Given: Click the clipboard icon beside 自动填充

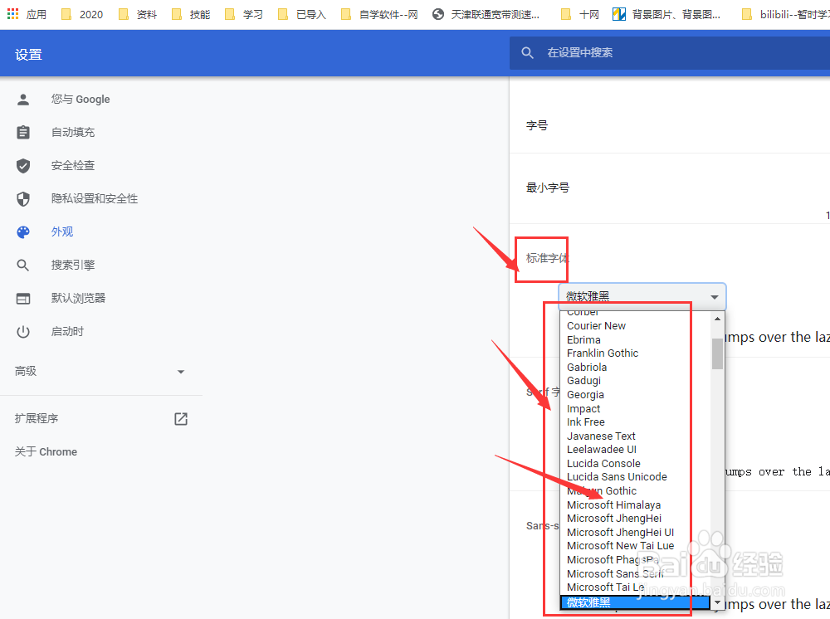Looking at the screenshot, I should [x=22, y=132].
